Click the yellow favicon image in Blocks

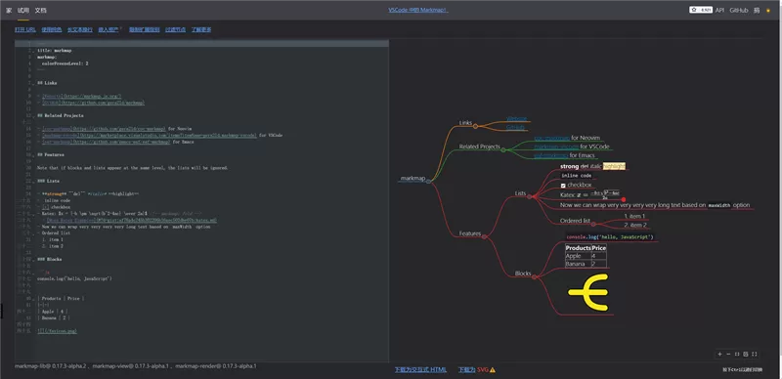click(588, 292)
